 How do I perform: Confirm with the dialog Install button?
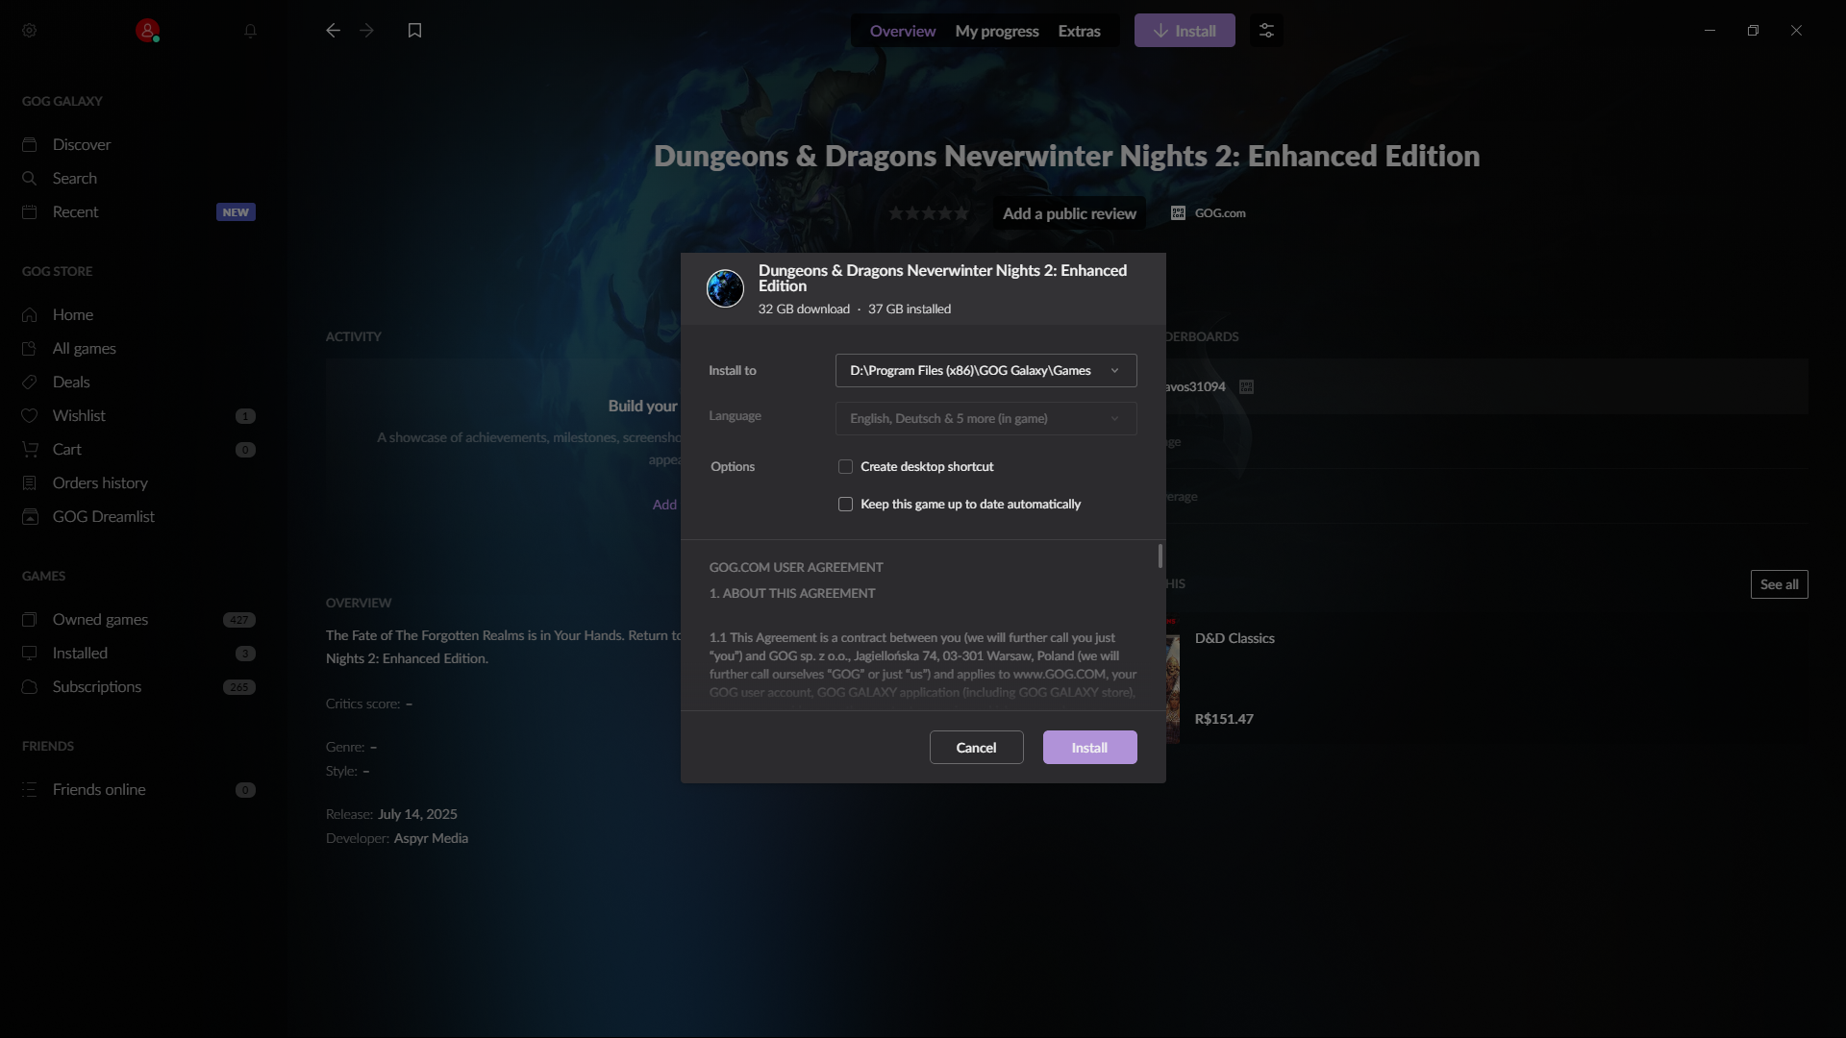click(1089, 748)
